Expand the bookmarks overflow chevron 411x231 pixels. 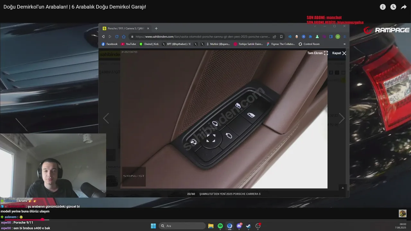point(345,44)
